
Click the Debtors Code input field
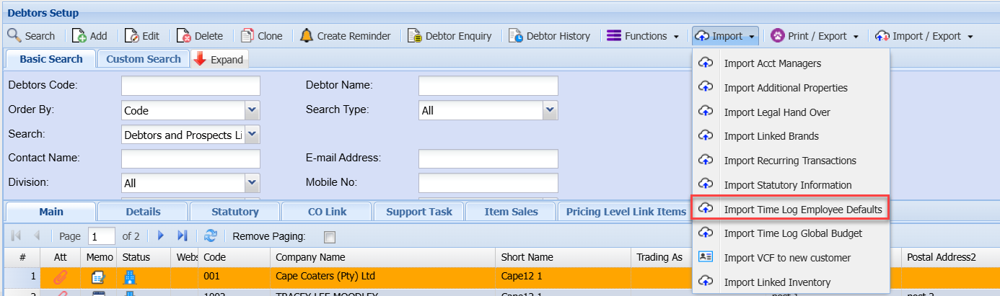(x=190, y=86)
